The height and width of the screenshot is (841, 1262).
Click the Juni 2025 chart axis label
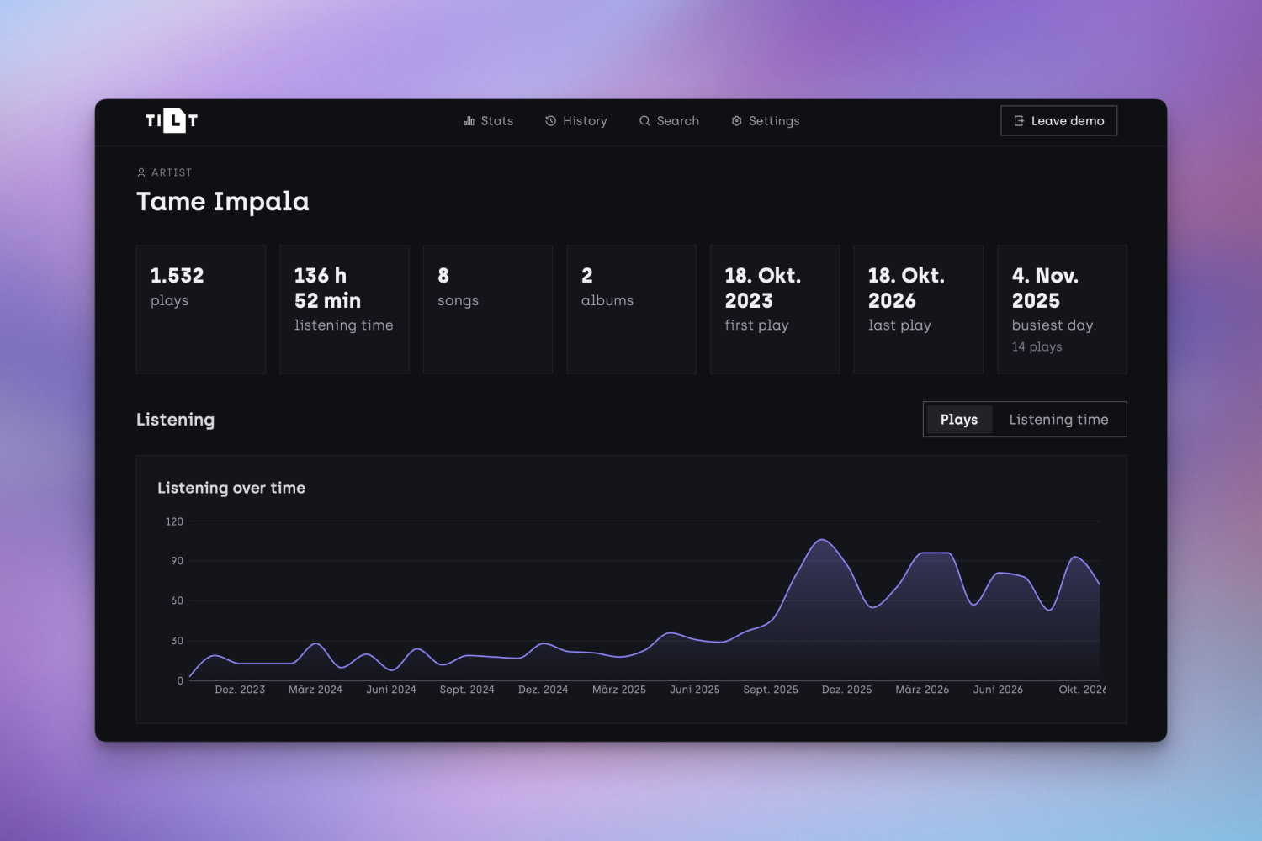(695, 690)
